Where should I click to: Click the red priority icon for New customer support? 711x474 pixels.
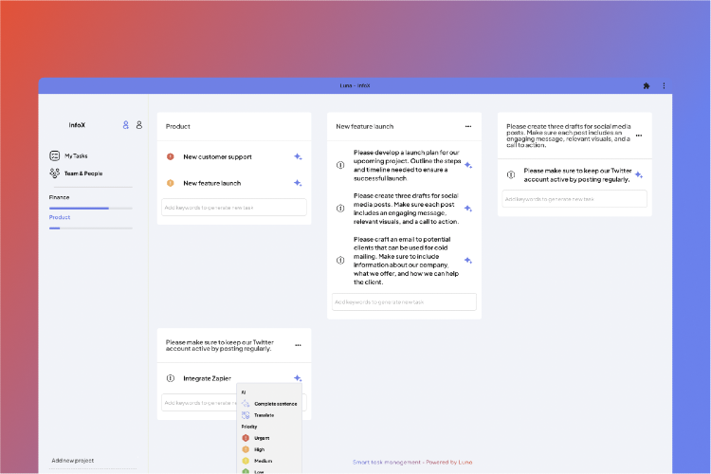tap(171, 156)
